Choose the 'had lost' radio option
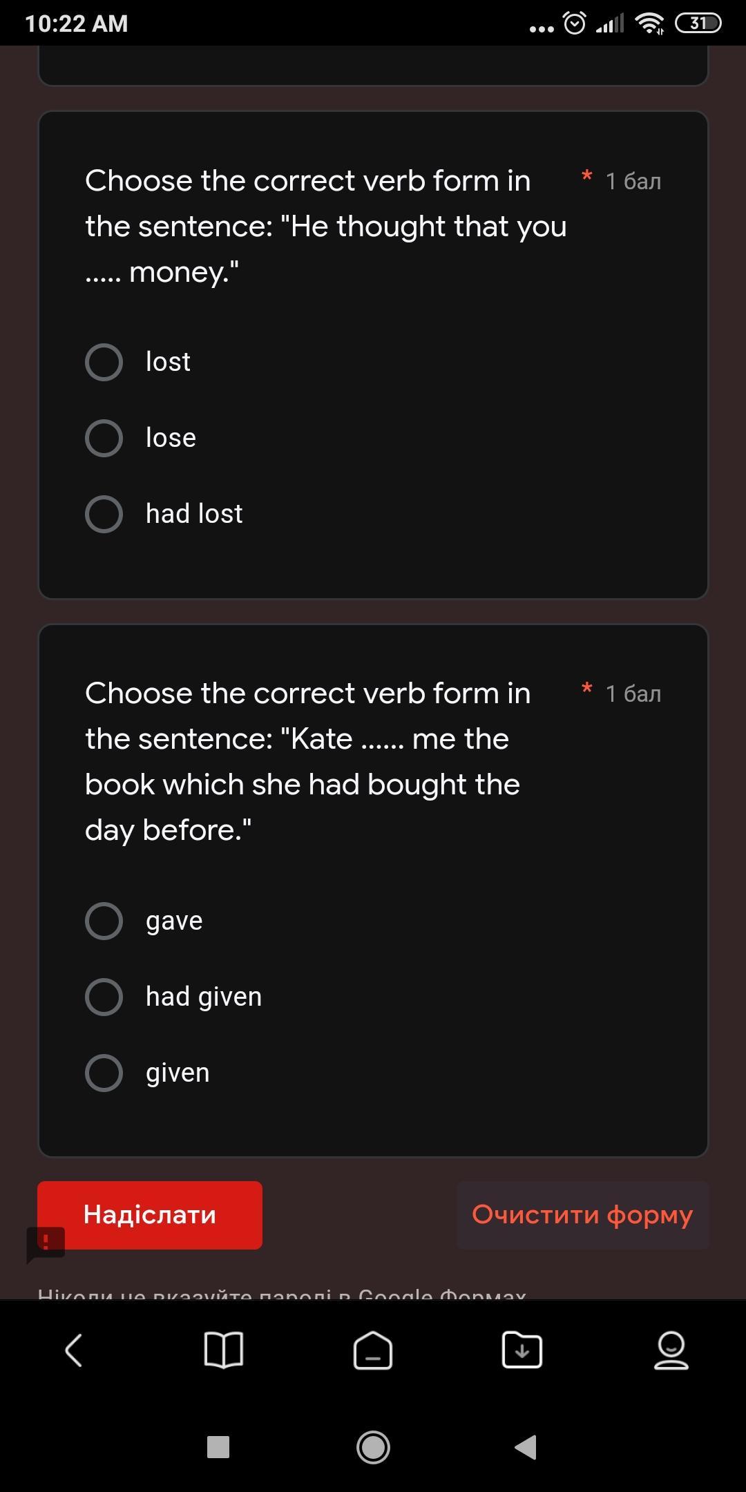This screenshot has height=1492, width=746. tap(104, 514)
